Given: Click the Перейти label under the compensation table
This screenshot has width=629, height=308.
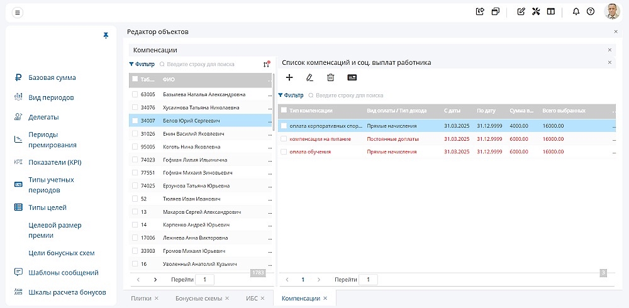Looking at the screenshot, I should [345, 280].
